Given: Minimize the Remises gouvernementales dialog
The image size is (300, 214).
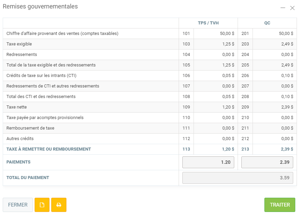Looking at the screenshot, I should (x=283, y=8).
